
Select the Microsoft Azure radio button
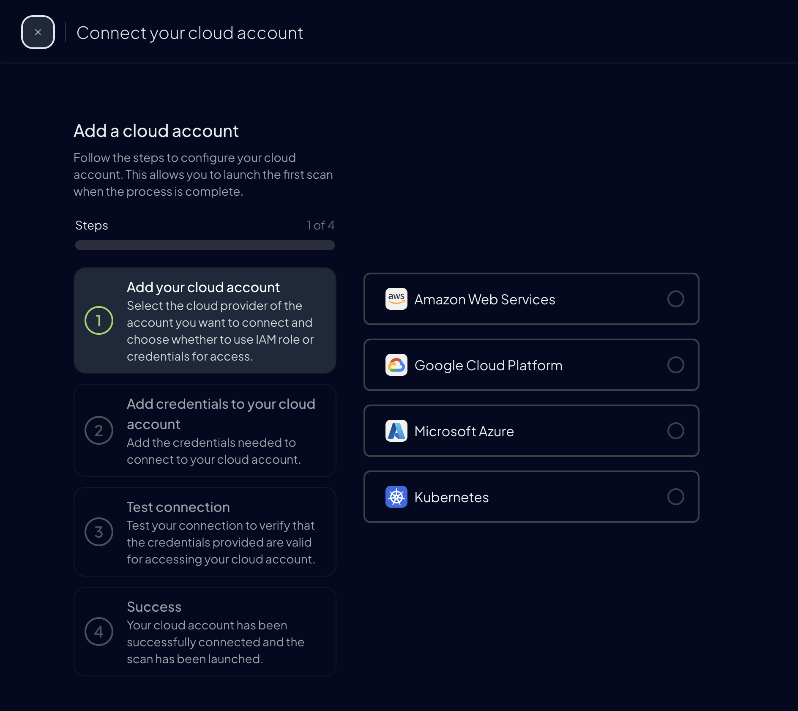[675, 431]
